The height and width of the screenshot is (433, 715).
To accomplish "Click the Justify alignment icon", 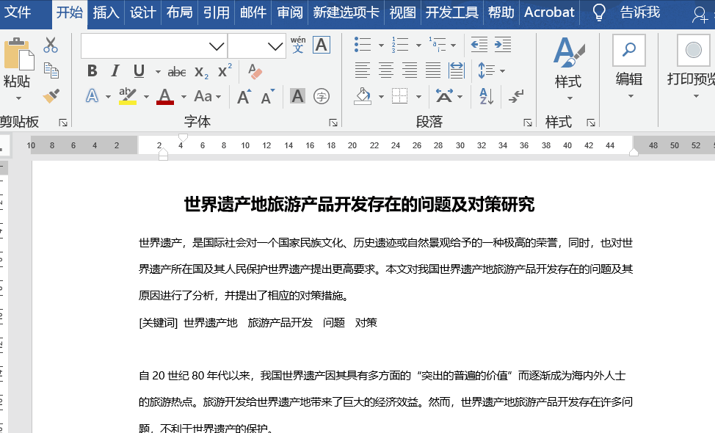I will click(x=433, y=70).
